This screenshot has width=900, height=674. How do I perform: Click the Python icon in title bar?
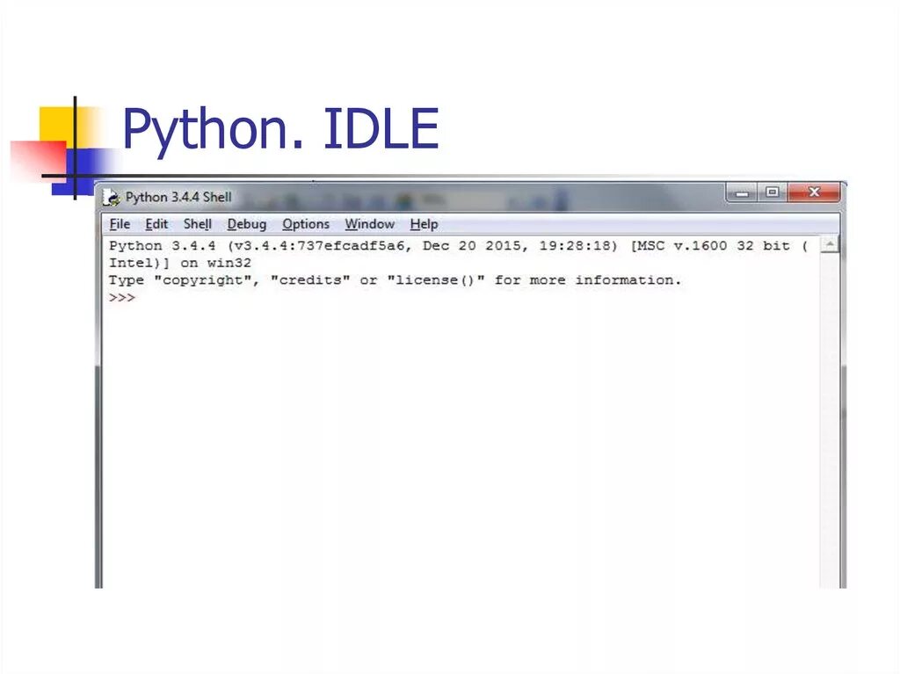pyautogui.click(x=112, y=198)
